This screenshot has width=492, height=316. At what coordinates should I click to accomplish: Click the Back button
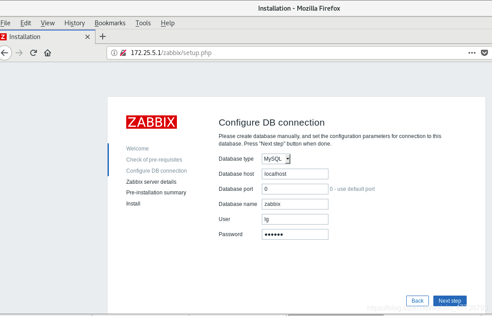point(417,300)
